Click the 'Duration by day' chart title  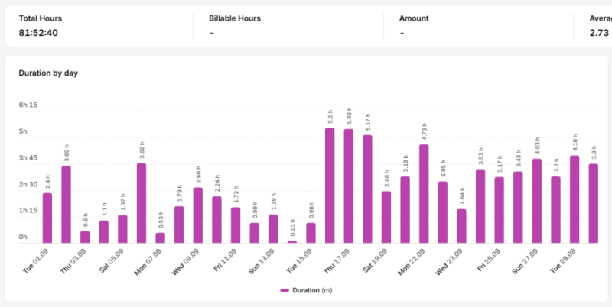(48, 73)
